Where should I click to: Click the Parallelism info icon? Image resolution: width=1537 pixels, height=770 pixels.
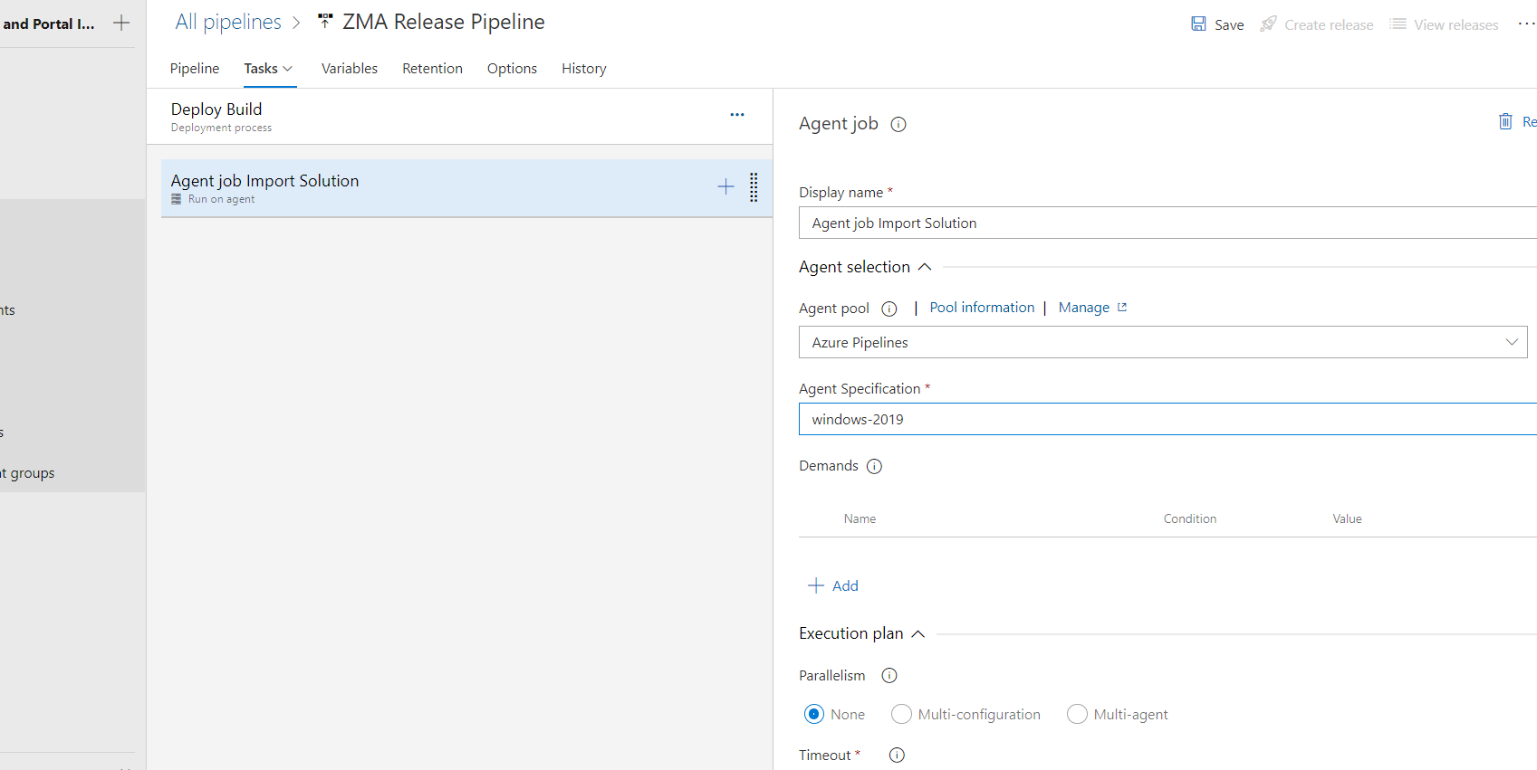[x=889, y=676]
